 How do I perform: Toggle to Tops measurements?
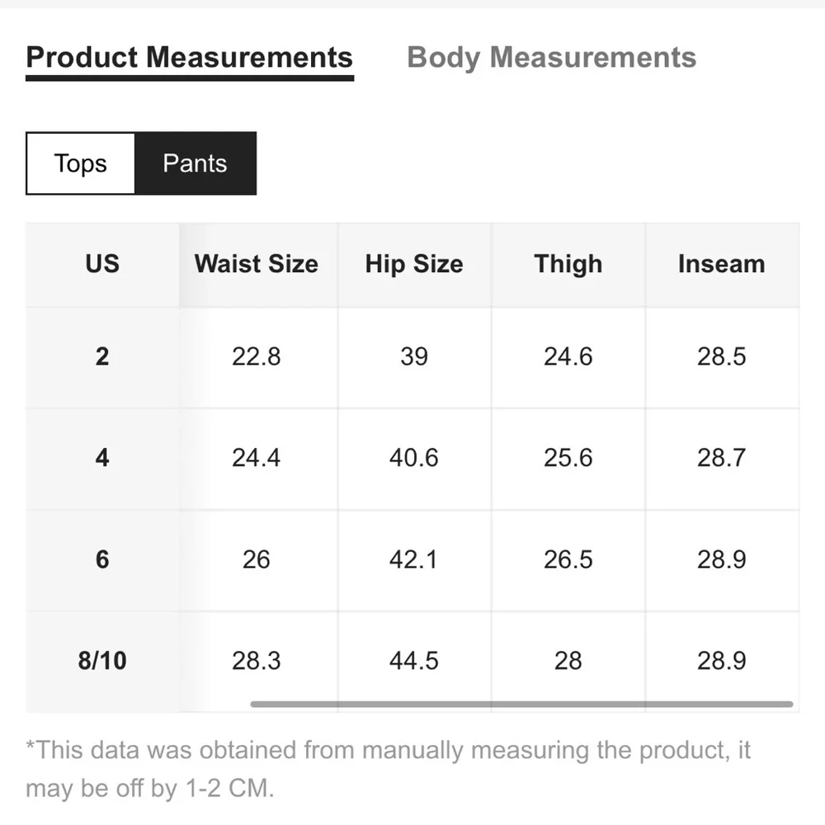coord(81,163)
